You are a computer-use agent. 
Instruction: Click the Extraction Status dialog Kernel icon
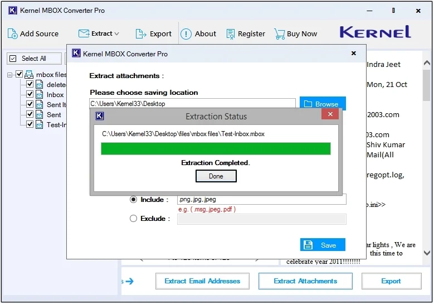tap(100, 116)
